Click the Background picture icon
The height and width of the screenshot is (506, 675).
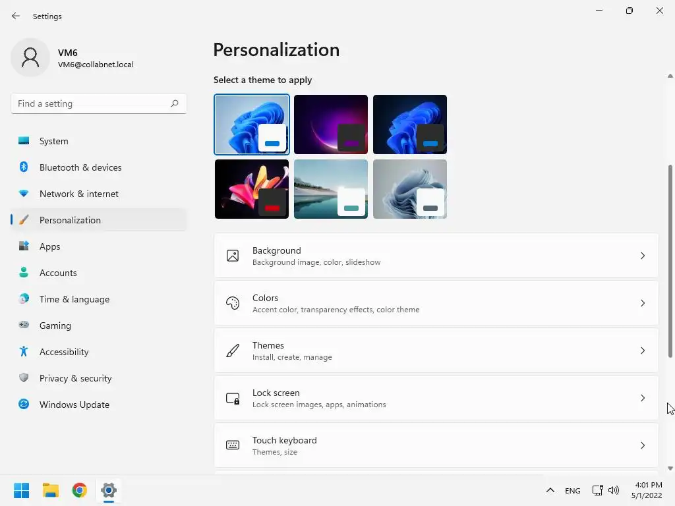point(233,256)
